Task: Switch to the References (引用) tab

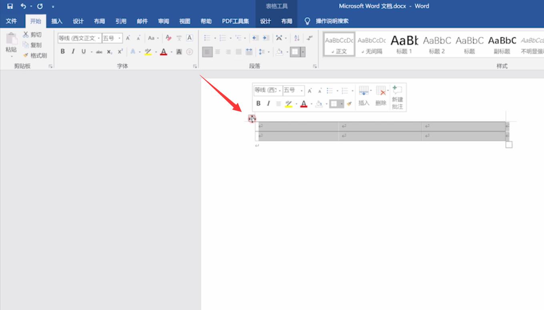Action: (x=121, y=21)
